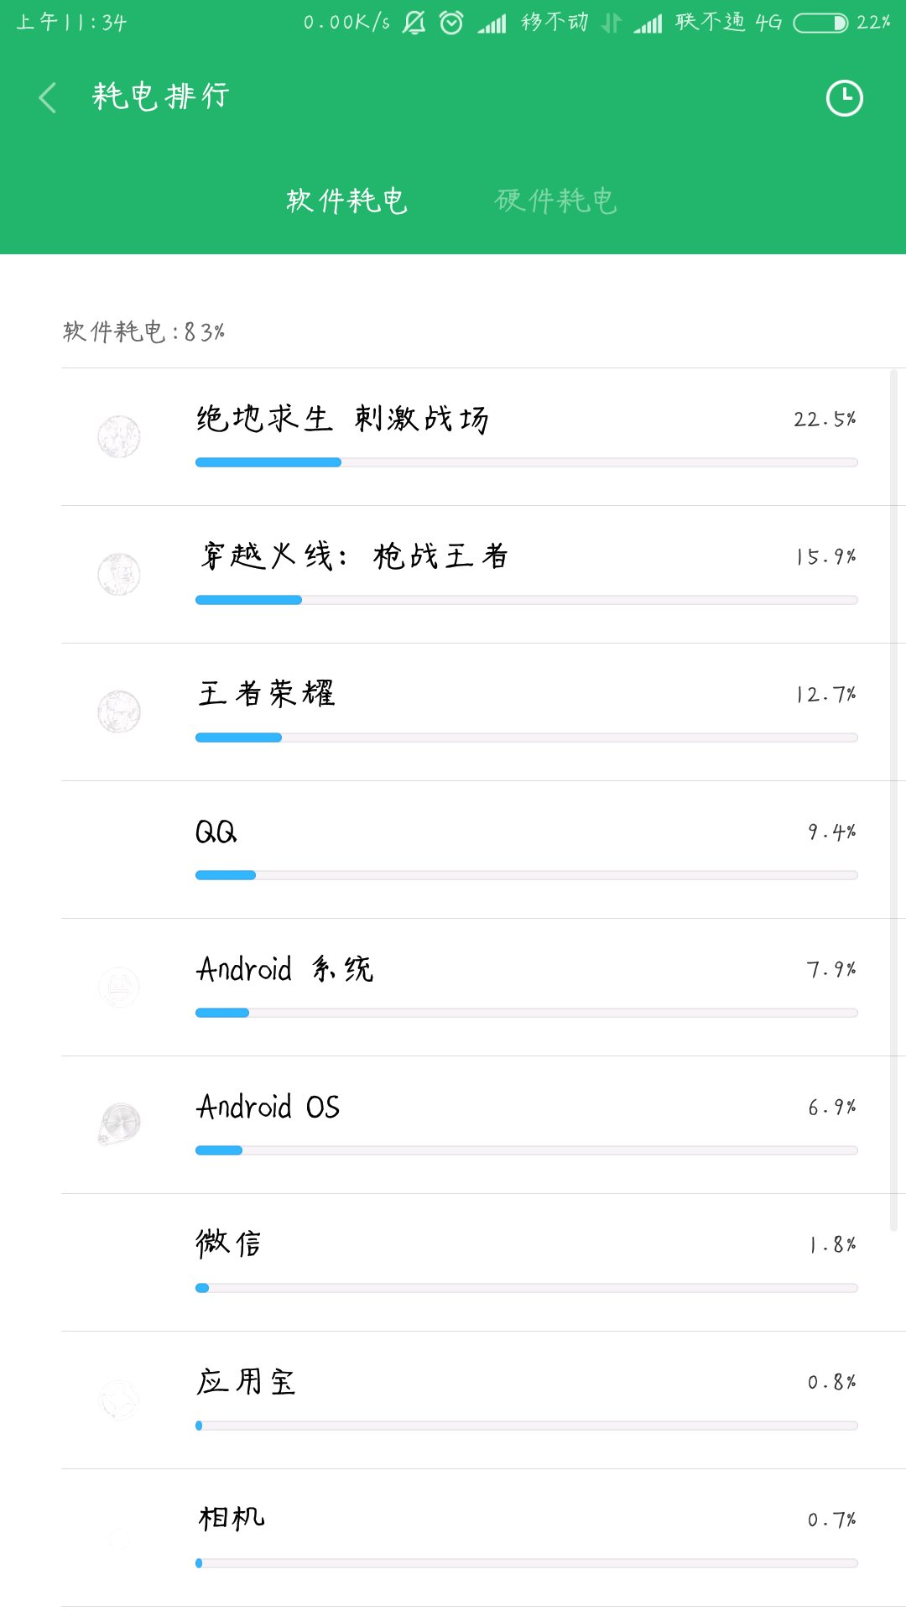Tap the 王者荣耀 app icon
Image resolution: width=906 pixels, height=1611 pixels.
click(x=119, y=712)
